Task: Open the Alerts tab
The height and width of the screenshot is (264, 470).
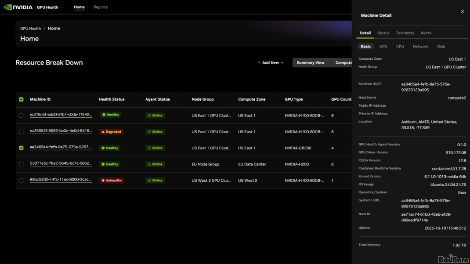Action: 426,33
